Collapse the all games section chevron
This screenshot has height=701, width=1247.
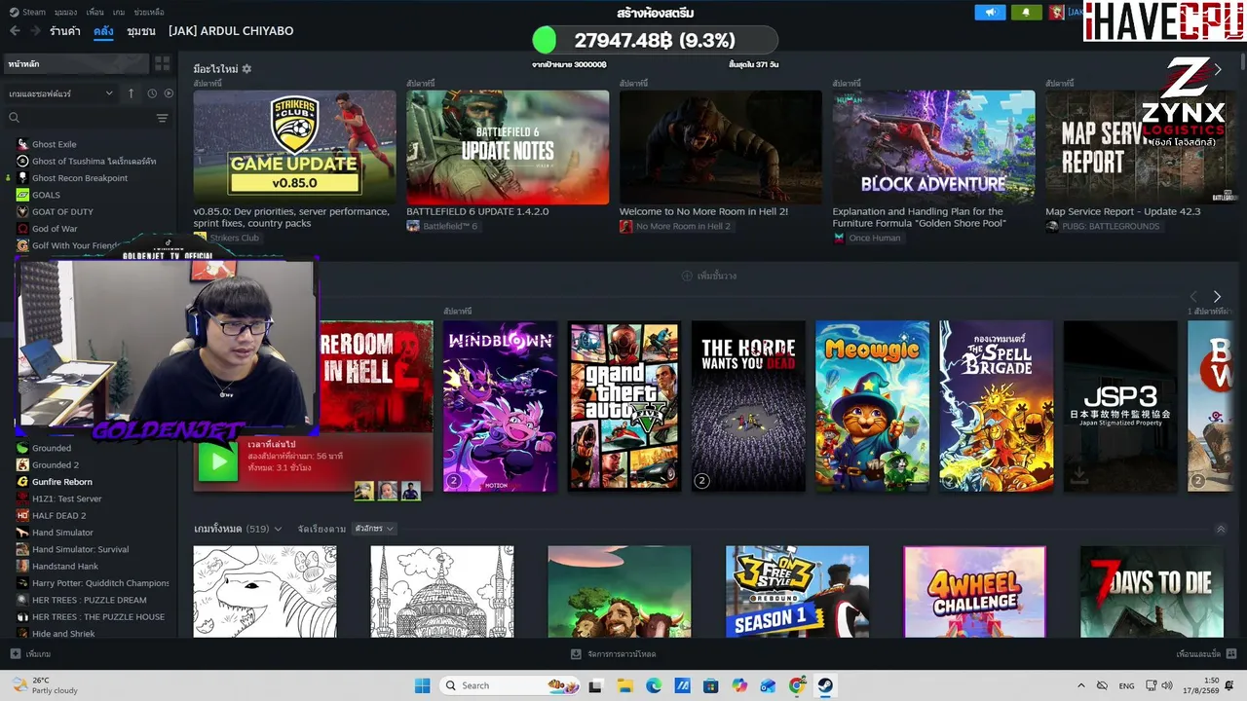tap(1221, 529)
